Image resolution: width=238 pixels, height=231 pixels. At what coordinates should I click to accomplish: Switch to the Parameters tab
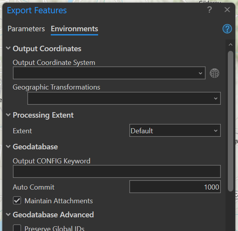point(26,29)
